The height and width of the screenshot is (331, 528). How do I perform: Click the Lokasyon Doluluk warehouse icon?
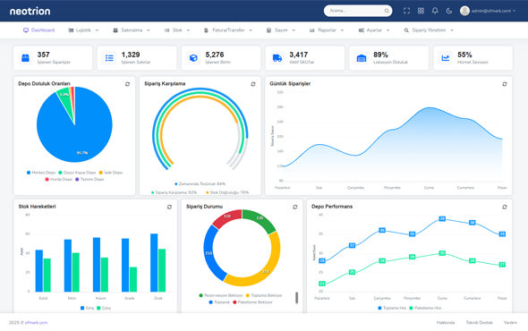coord(362,58)
